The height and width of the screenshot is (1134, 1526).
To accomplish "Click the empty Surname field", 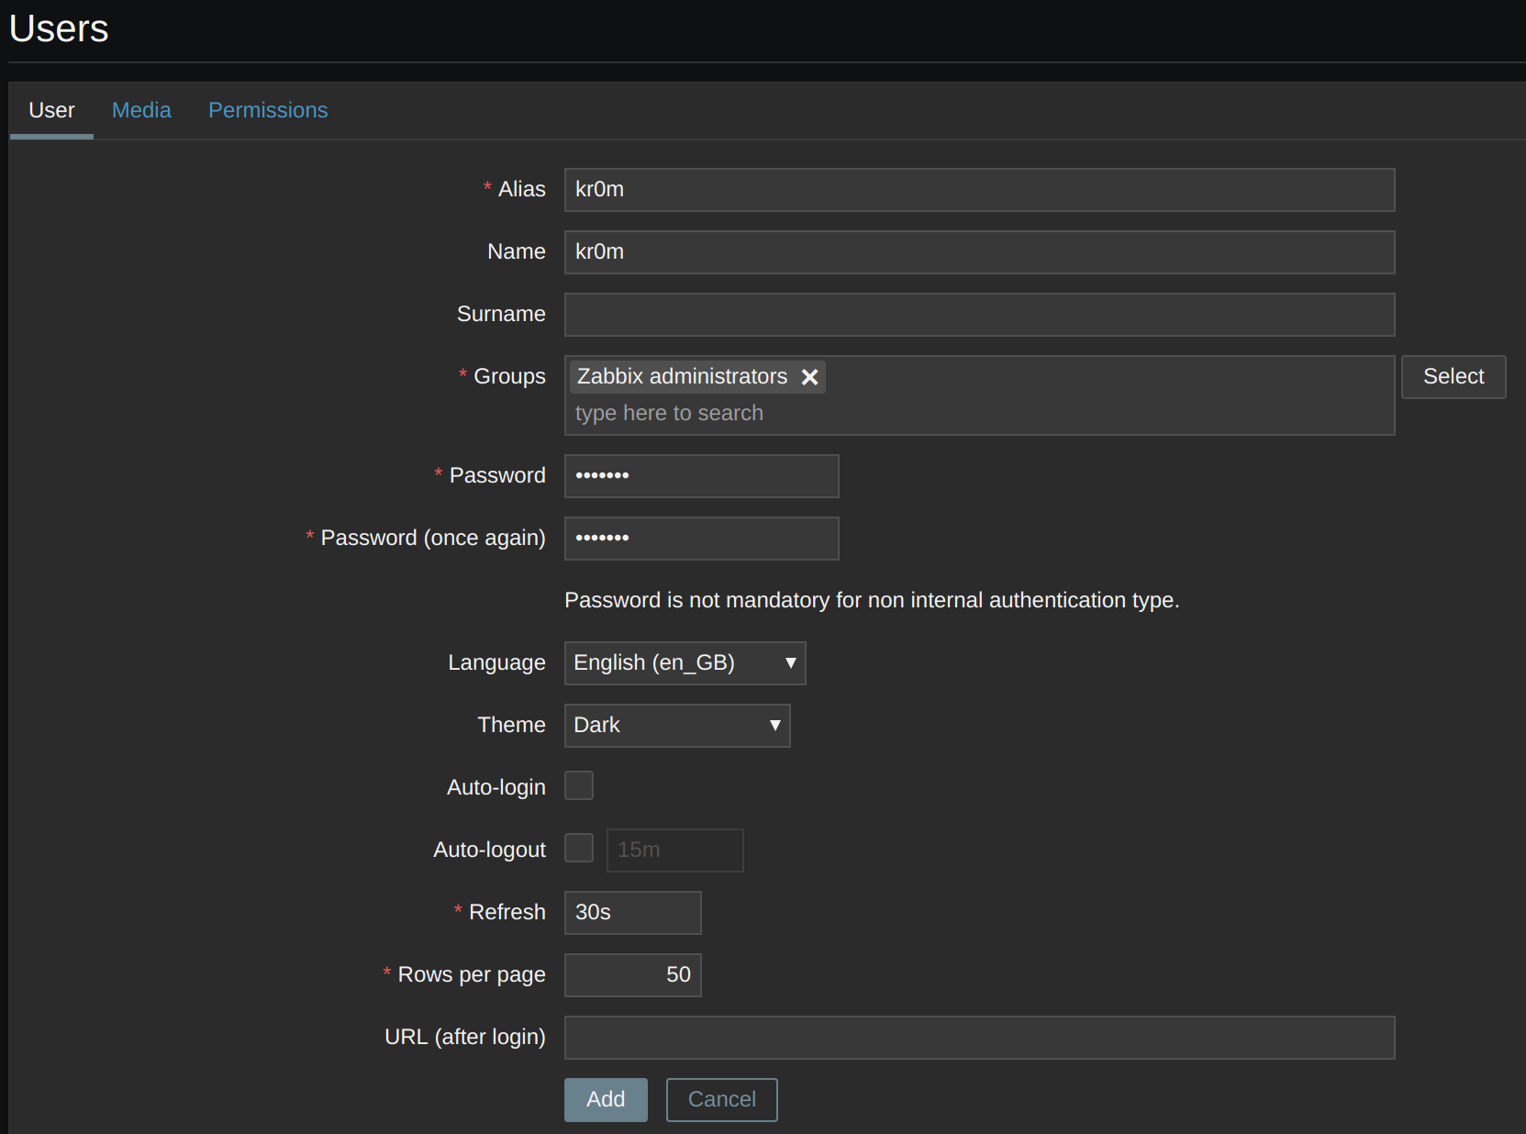I will tap(979, 315).
